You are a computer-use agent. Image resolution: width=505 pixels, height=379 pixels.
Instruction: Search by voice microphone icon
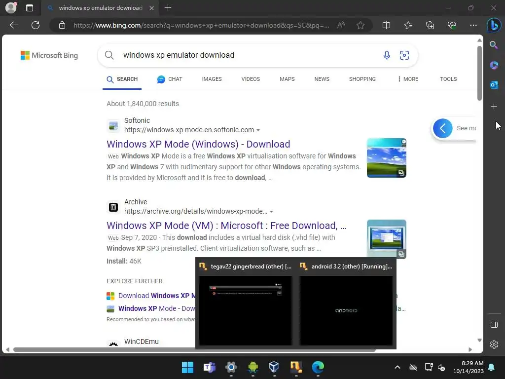pos(387,55)
